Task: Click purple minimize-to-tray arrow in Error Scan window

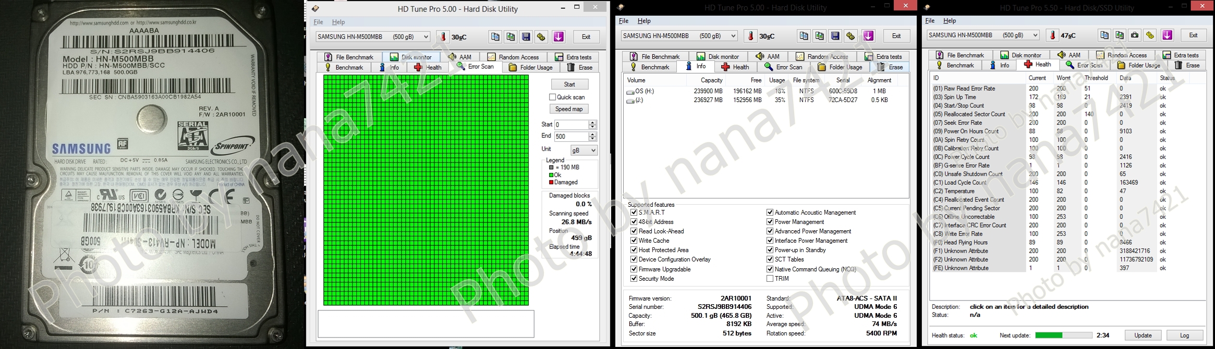Action: pyautogui.click(x=558, y=36)
